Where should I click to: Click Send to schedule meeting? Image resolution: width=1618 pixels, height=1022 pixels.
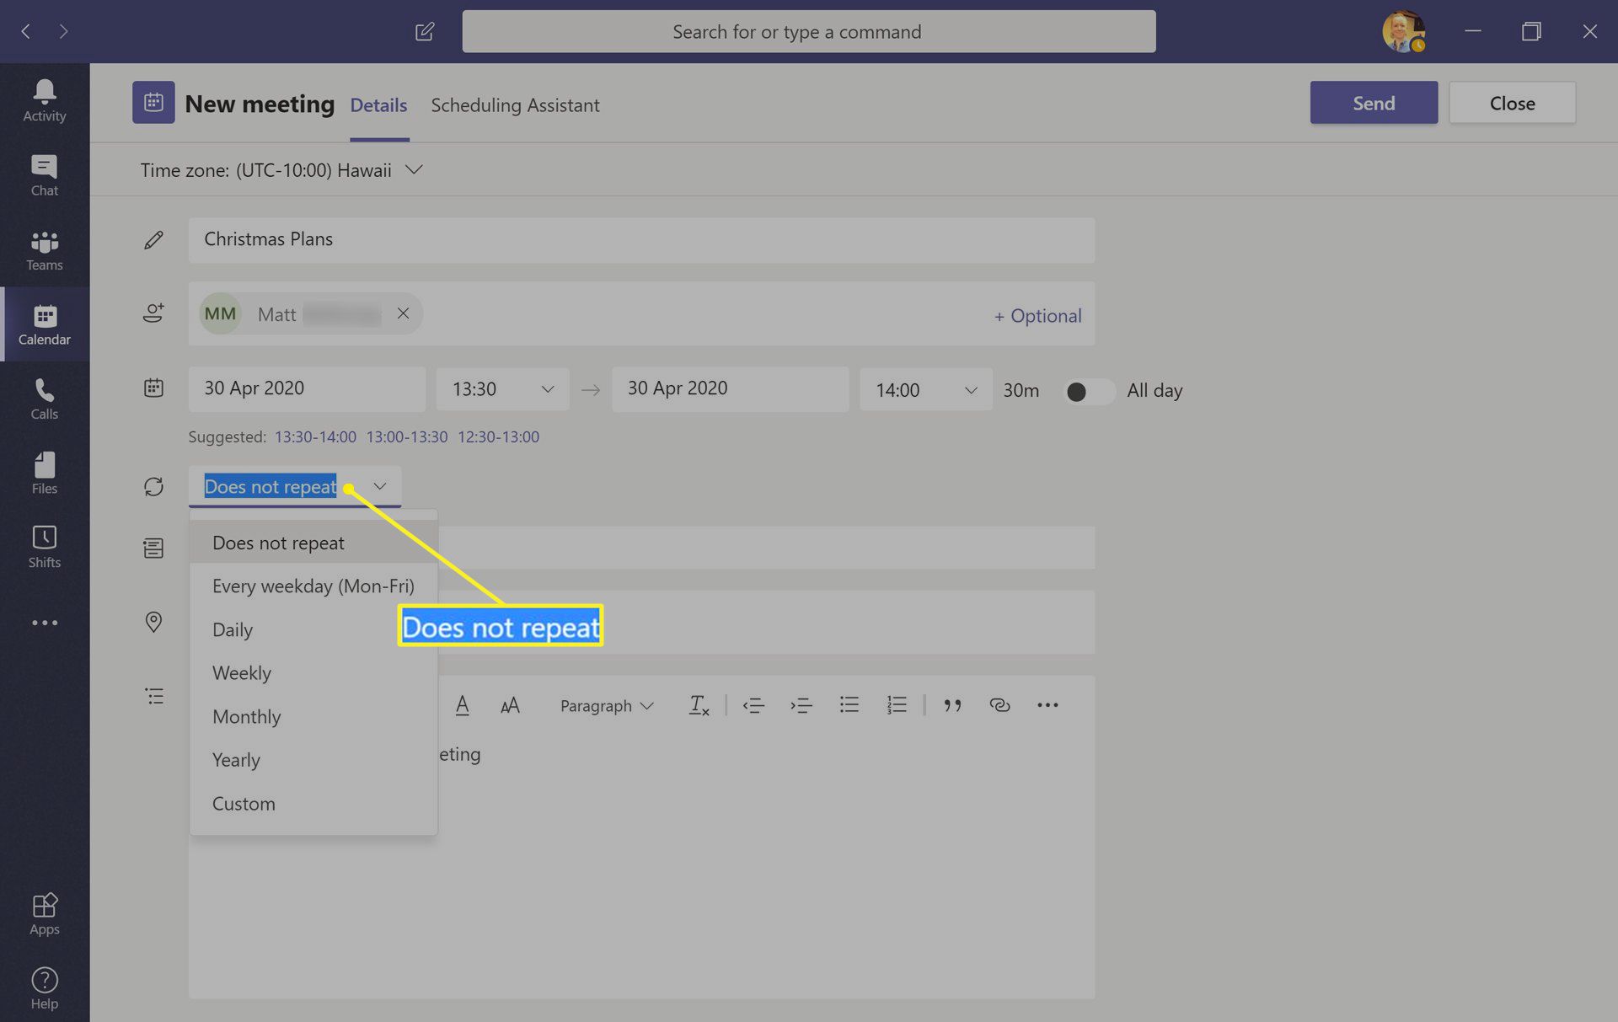click(x=1373, y=103)
